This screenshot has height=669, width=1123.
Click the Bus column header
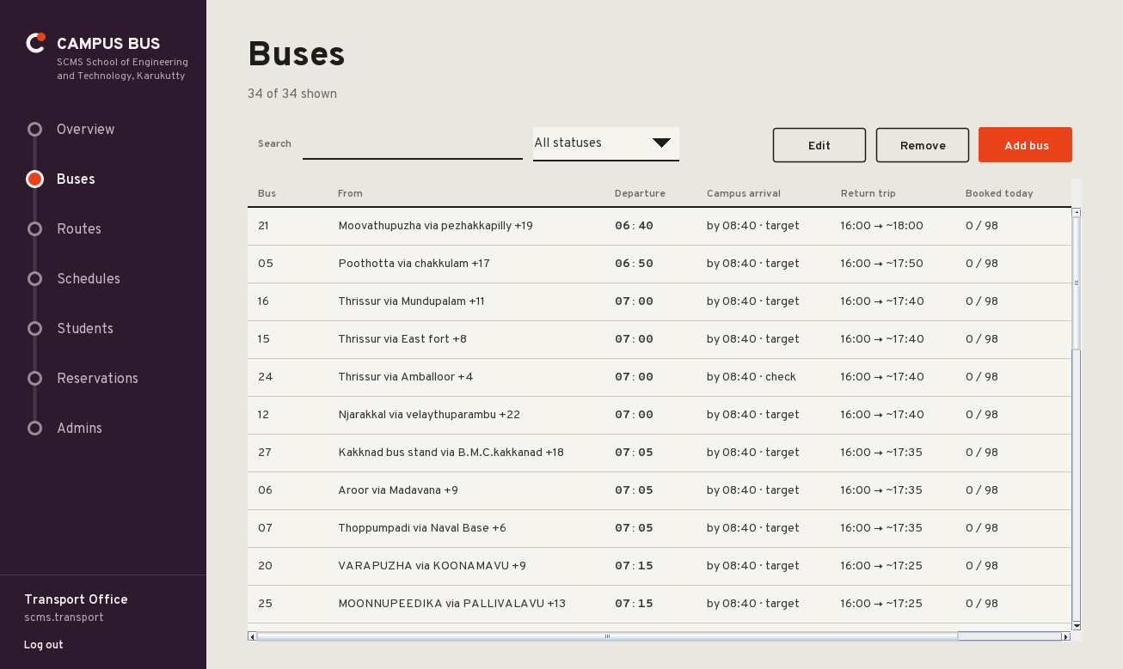tap(267, 193)
